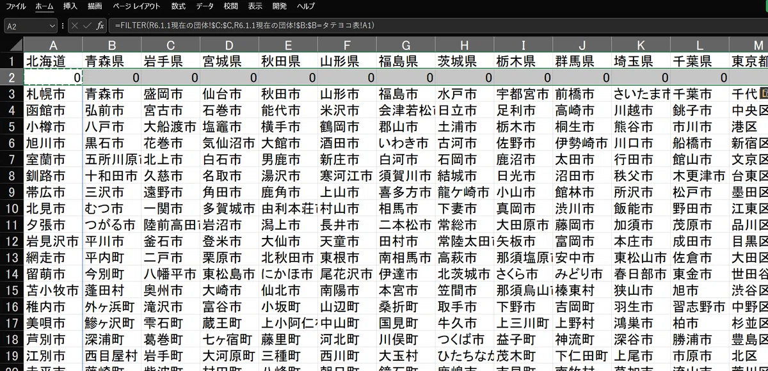The image size is (768, 371).
Task: Open the データ ribbon tab
Action: coord(205,6)
